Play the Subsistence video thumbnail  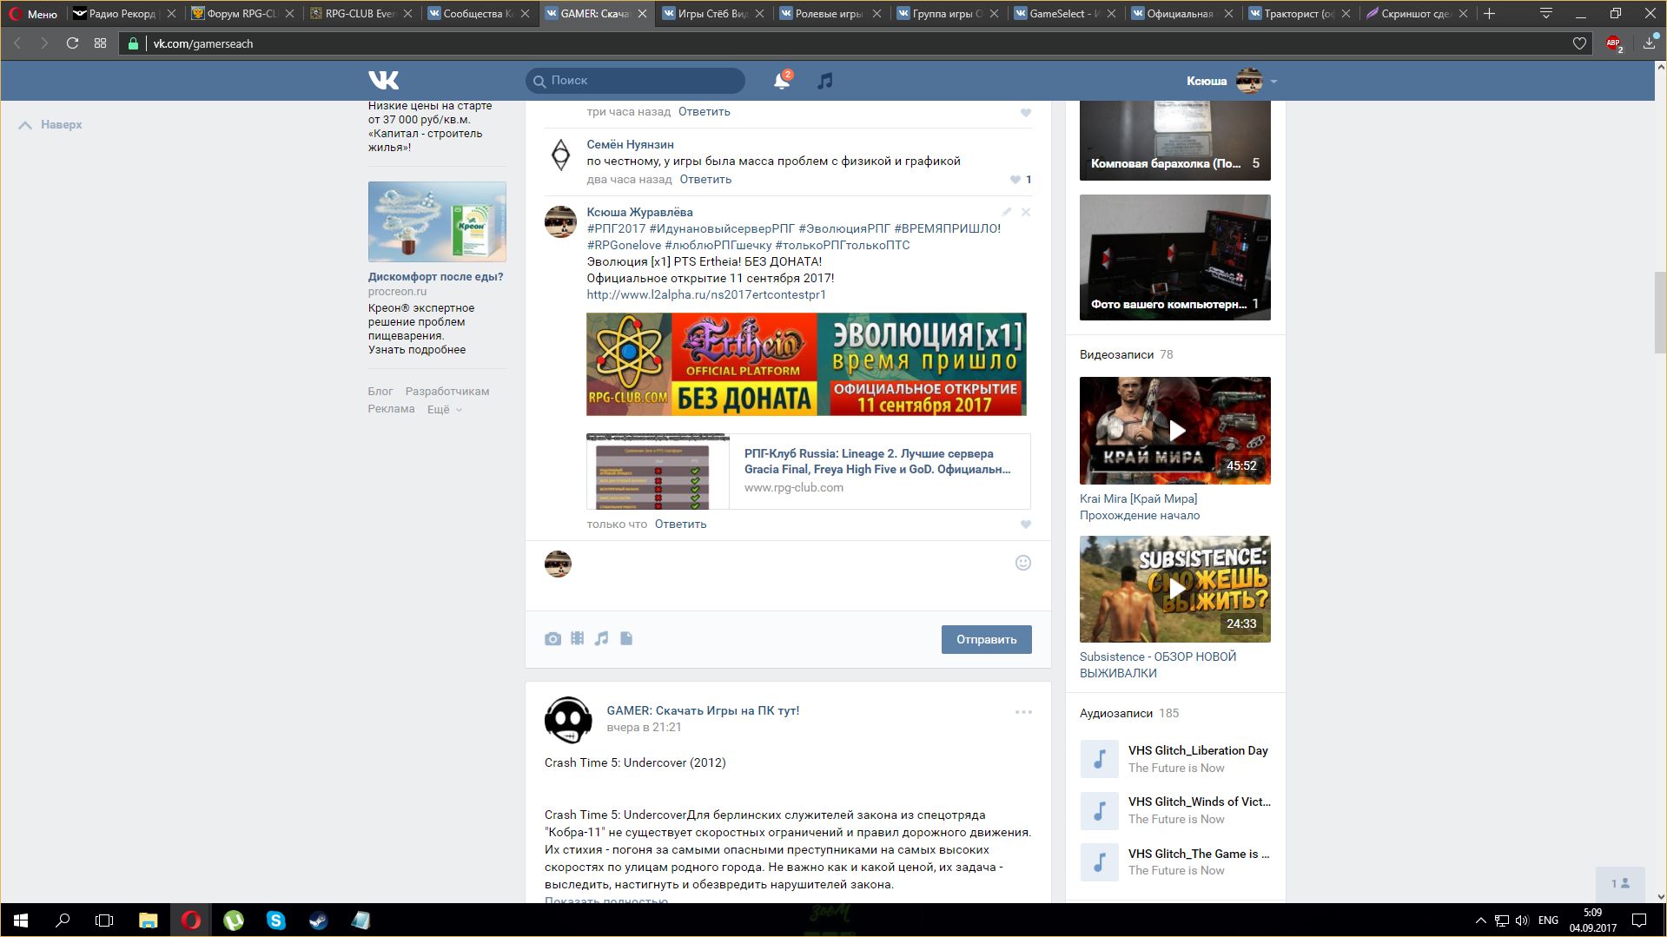(1174, 590)
